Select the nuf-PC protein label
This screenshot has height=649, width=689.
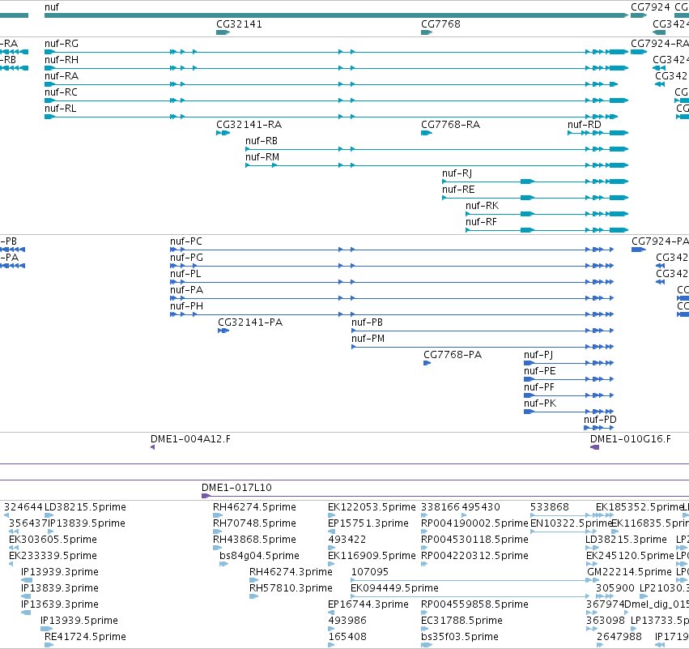tap(186, 241)
